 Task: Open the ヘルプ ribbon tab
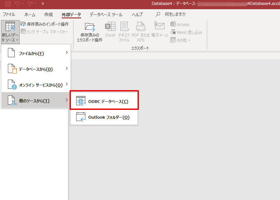click(137, 14)
